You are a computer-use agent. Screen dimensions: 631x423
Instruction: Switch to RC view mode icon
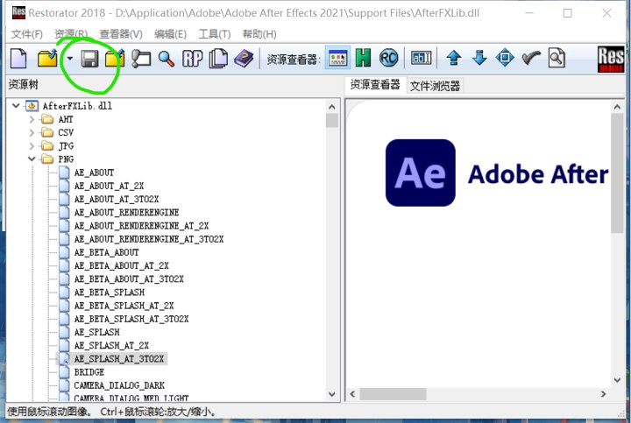point(388,58)
